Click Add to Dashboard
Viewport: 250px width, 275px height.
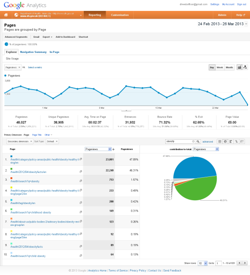click(x=65, y=37)
